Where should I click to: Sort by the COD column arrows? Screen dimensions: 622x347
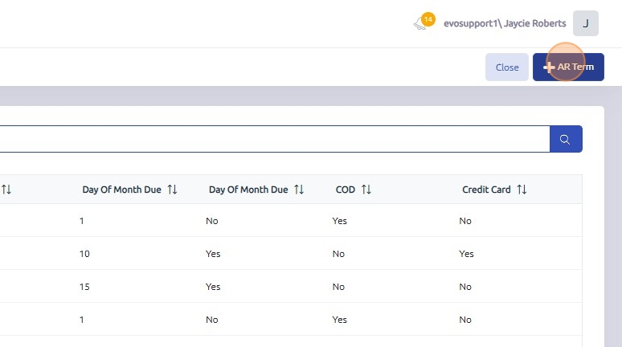click(x=366, y=190)
